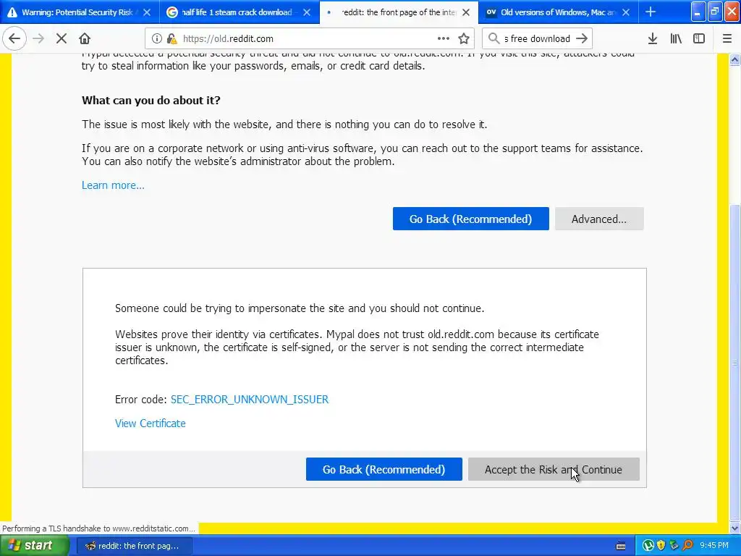Open the downloads panel
Image resolution: width=741 pixels, height=556 pixels.
pyautogui.click(x=653, y=39)
